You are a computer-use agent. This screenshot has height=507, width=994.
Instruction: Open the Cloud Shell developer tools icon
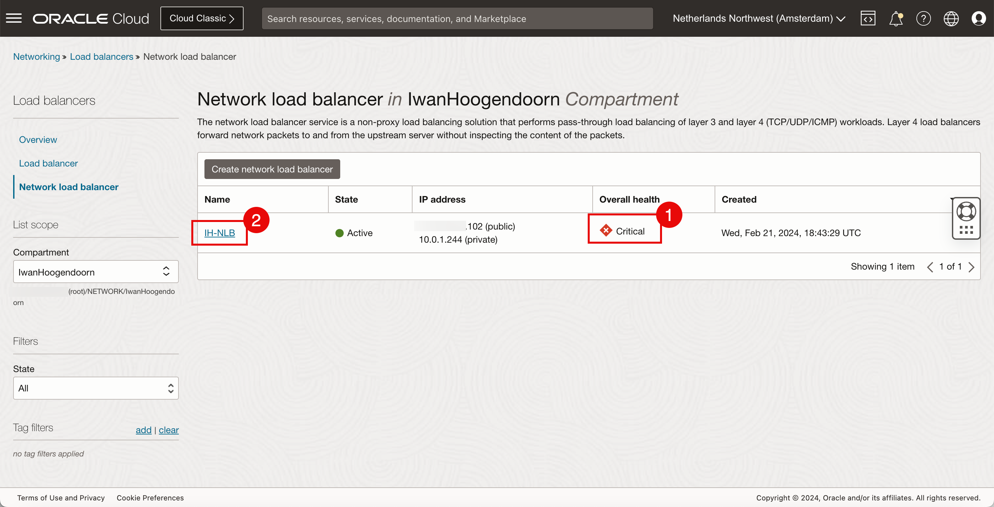pos(868,18)
